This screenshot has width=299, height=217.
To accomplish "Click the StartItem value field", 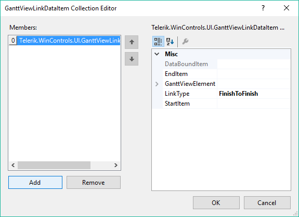I will [x=254, y=104].
